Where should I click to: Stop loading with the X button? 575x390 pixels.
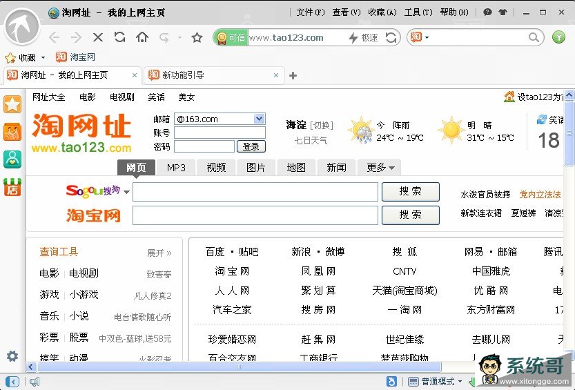pos(98,37)
